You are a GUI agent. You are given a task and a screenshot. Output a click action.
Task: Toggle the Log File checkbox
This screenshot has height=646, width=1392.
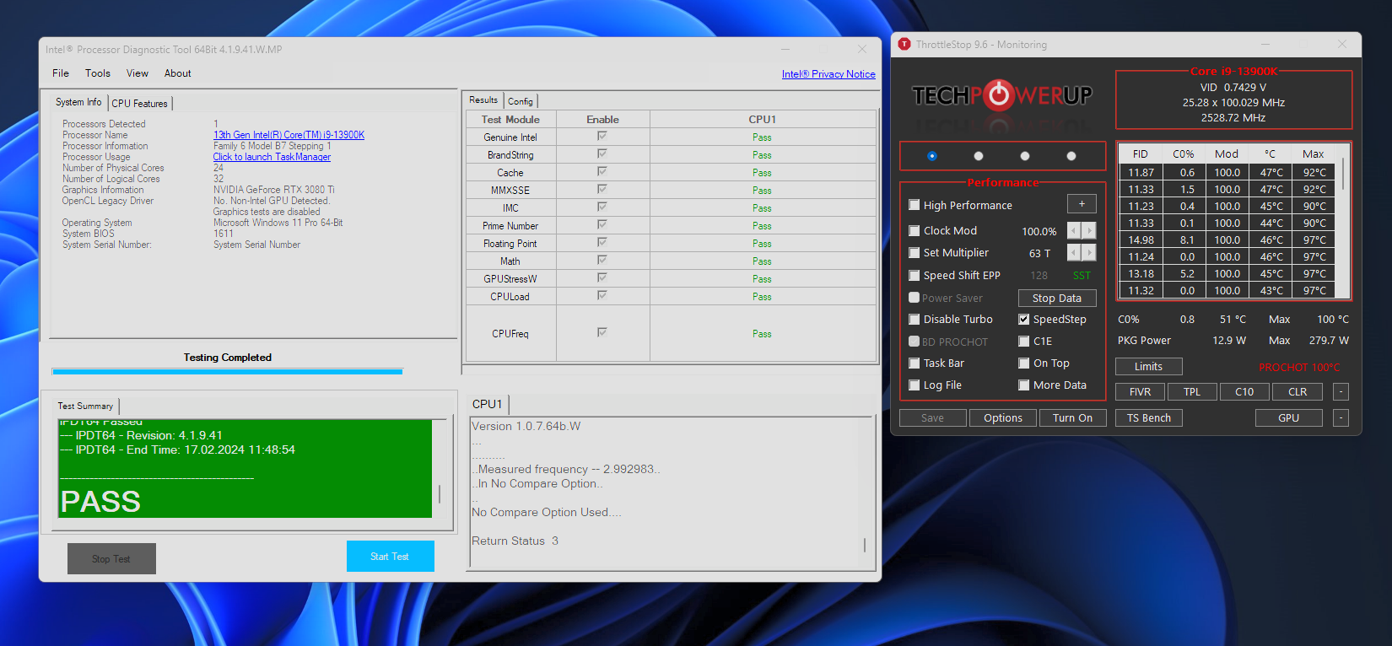click(914, 385)
